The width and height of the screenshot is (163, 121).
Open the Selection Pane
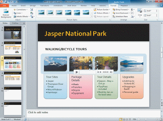[x=120, y=16]
